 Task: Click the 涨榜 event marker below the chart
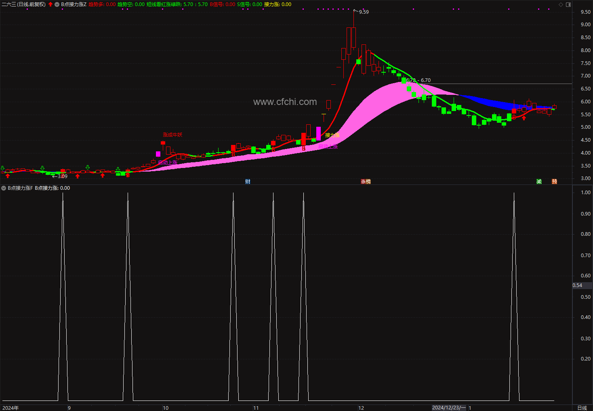(366, 182)
